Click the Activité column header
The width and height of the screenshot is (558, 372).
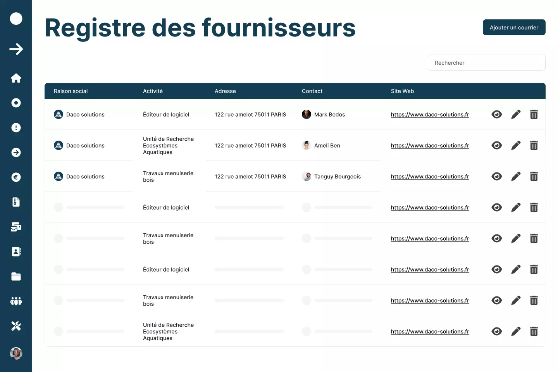(153, 91)
